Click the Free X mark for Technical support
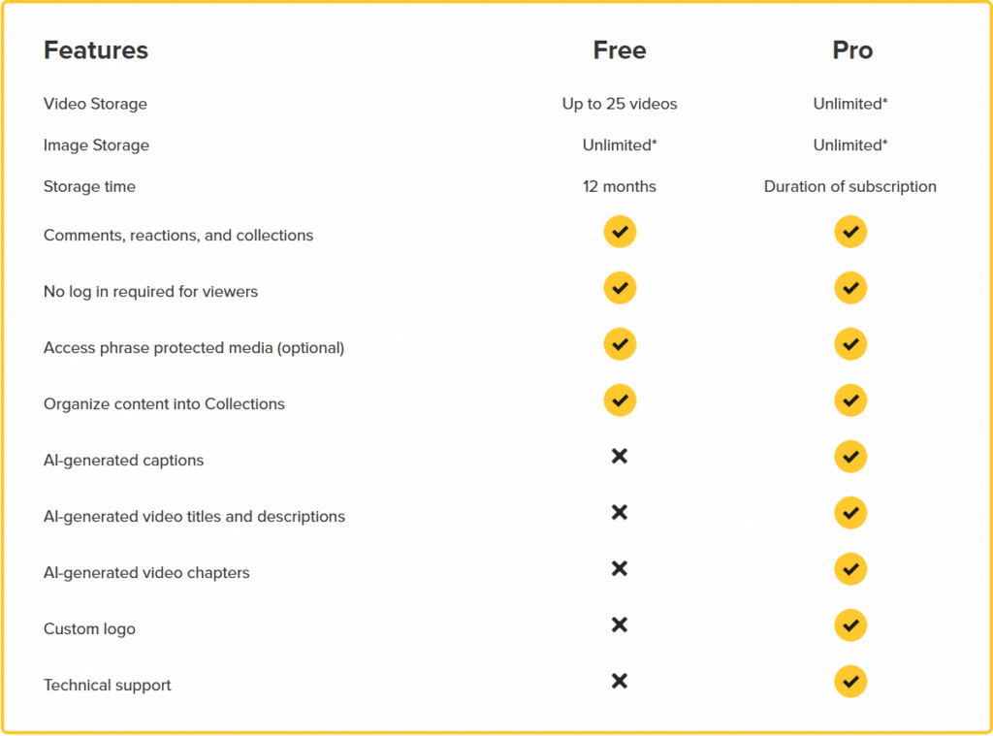 [620, 681]
